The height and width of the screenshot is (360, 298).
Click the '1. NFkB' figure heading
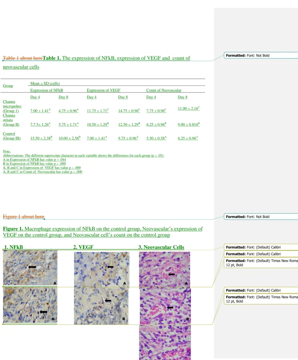point(13,247)
